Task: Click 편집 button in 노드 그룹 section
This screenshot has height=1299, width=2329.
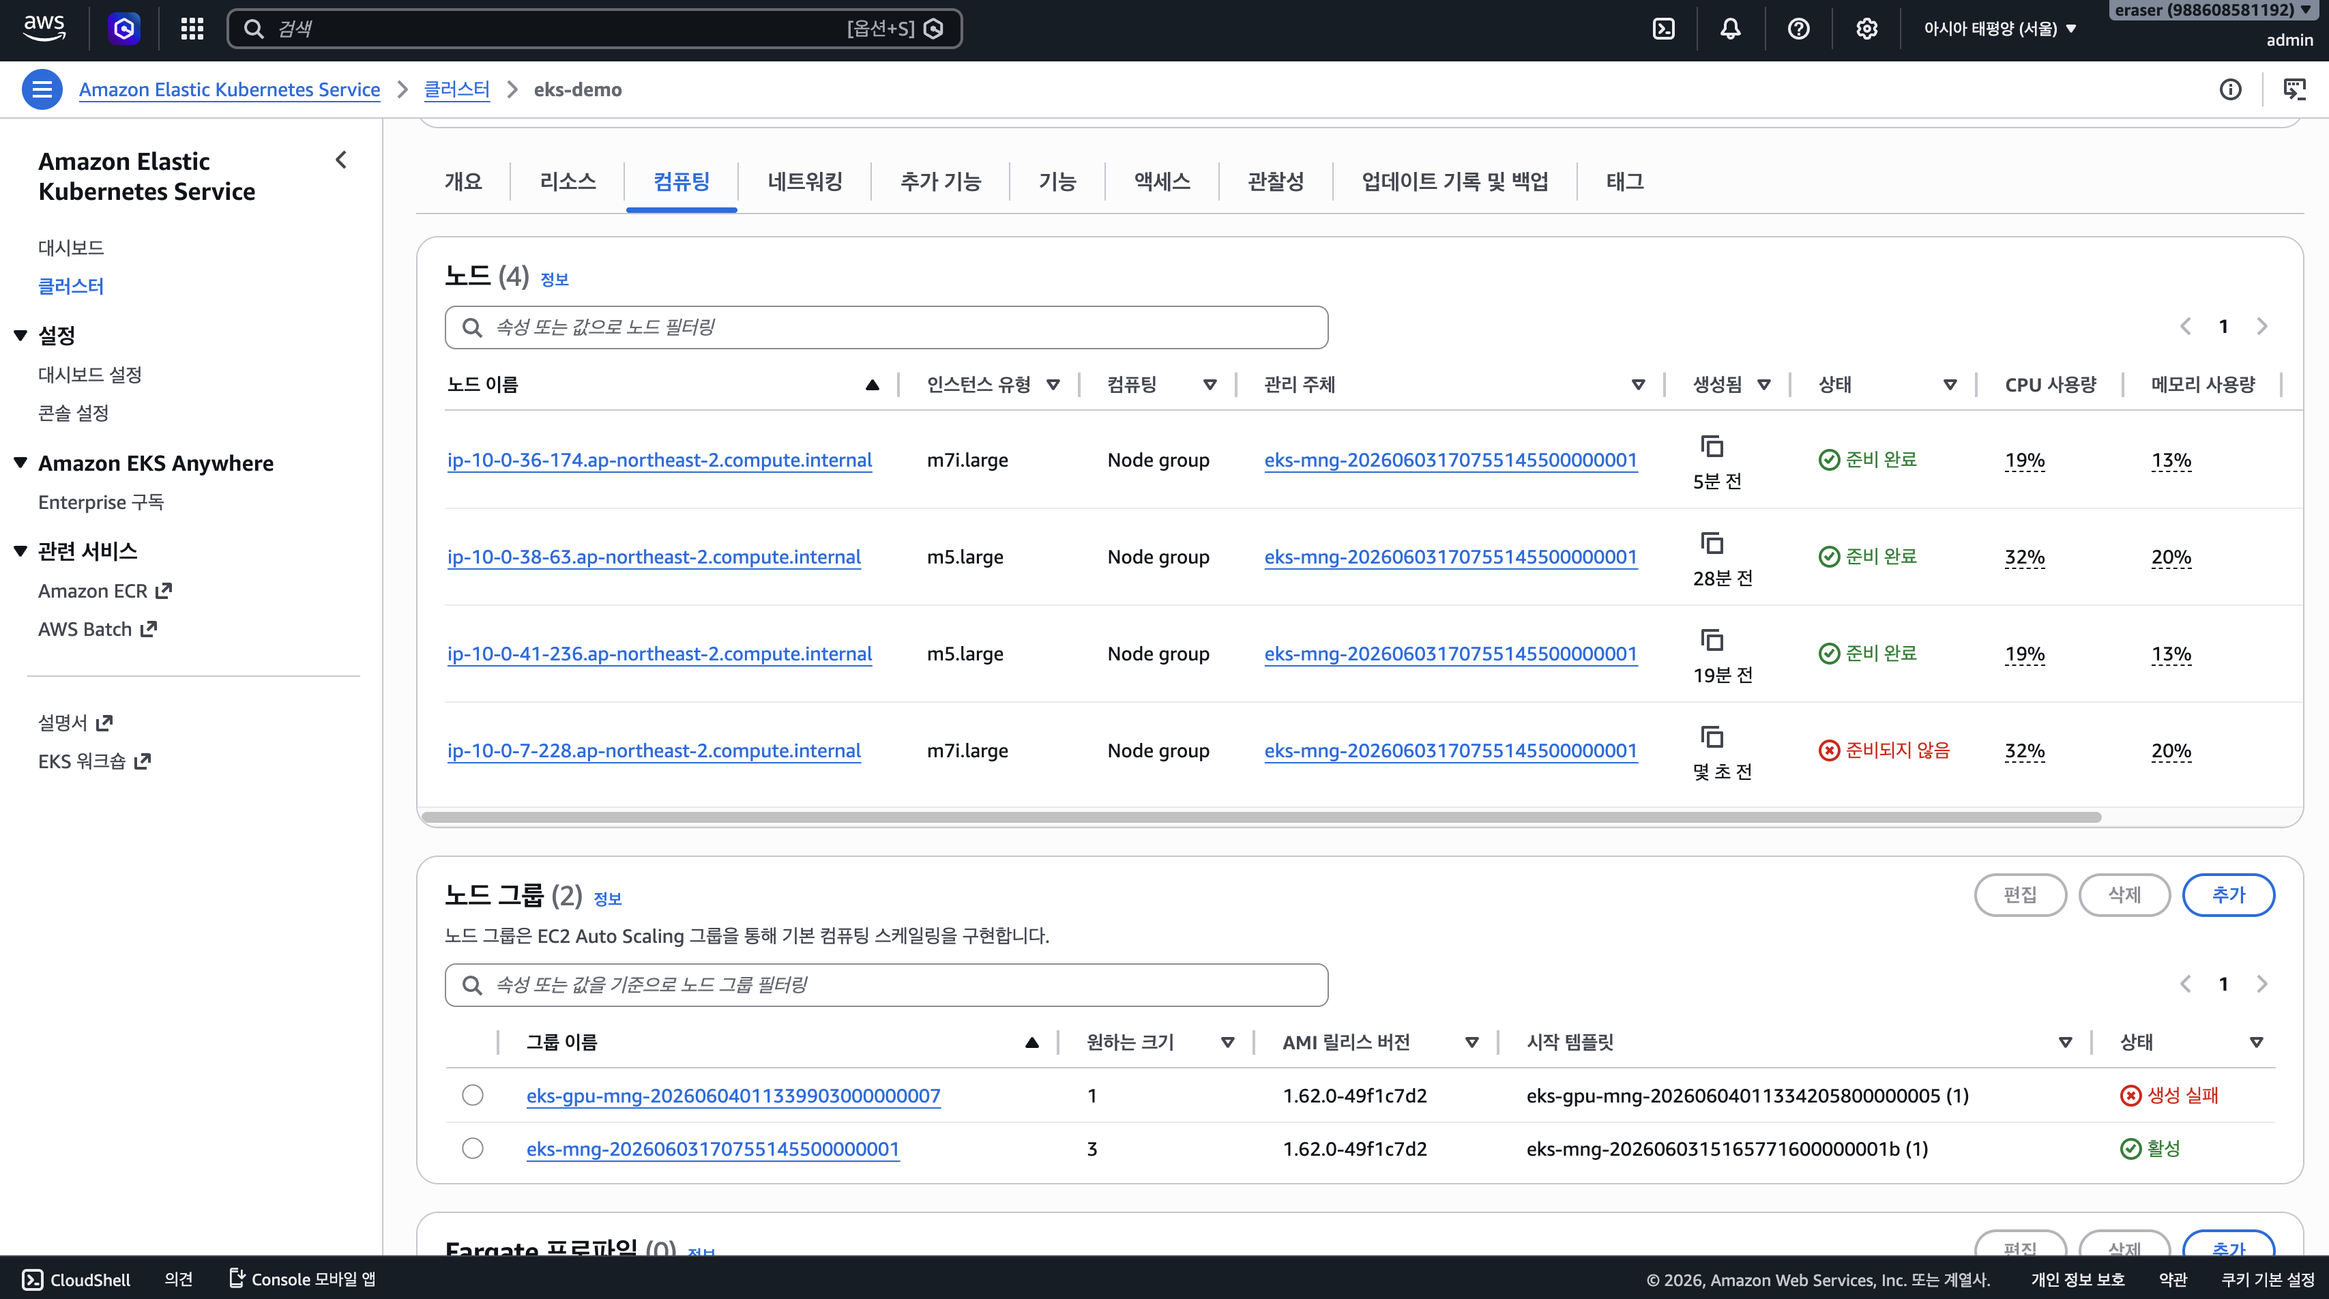Action: coord(2020,895)
